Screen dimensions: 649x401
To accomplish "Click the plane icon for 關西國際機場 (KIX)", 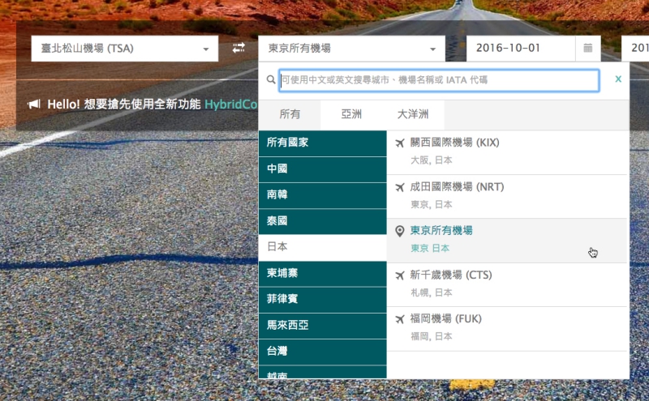I will [x=399, y=143].
